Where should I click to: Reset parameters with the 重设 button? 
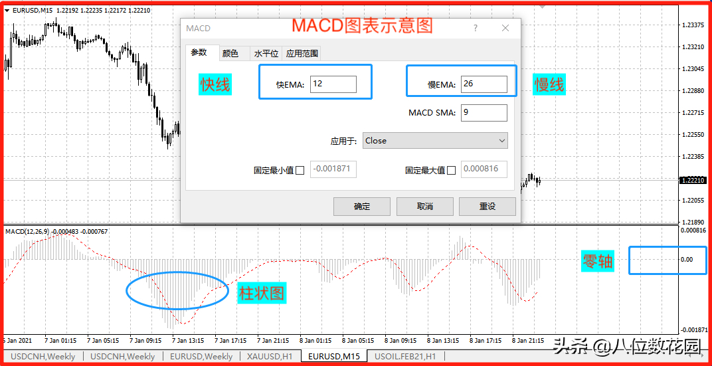[488, 207]
